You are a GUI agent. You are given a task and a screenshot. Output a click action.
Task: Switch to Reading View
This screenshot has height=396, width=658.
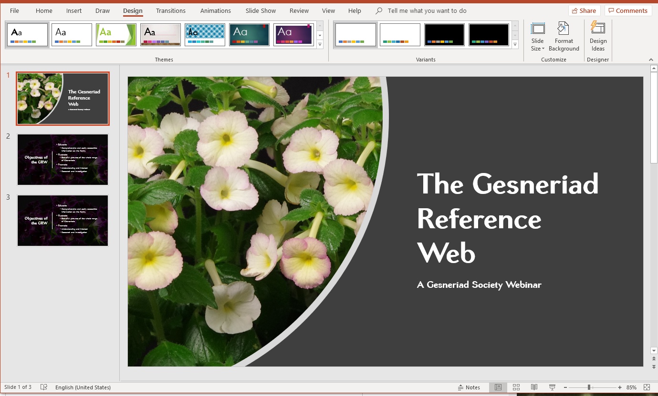[x=534, y=387]
